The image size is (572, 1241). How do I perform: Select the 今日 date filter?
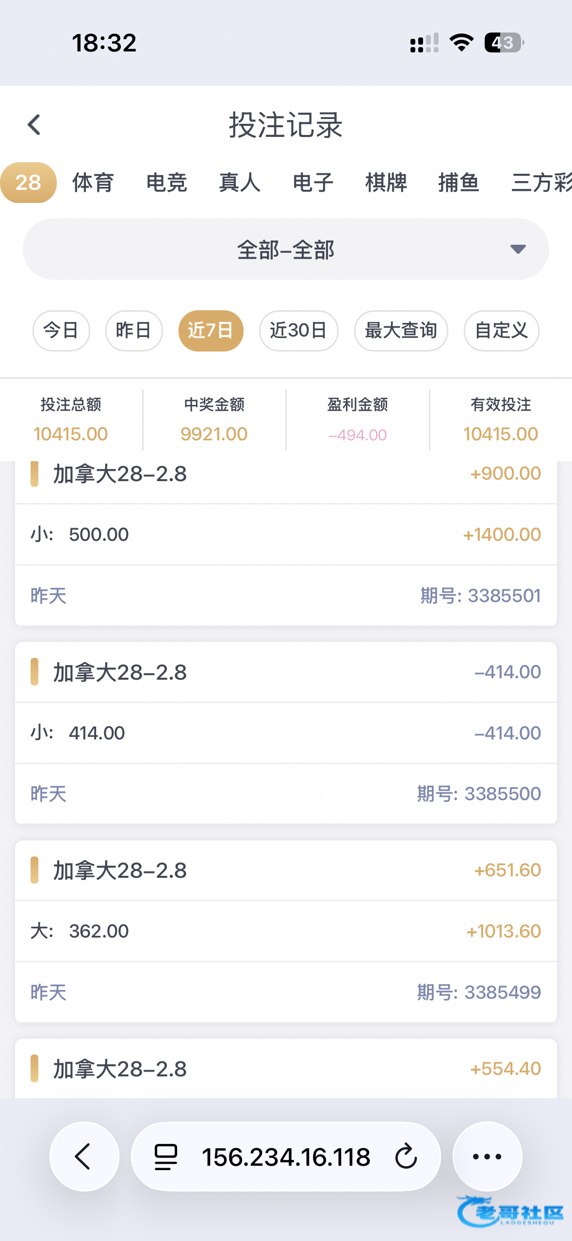[61, 331]
